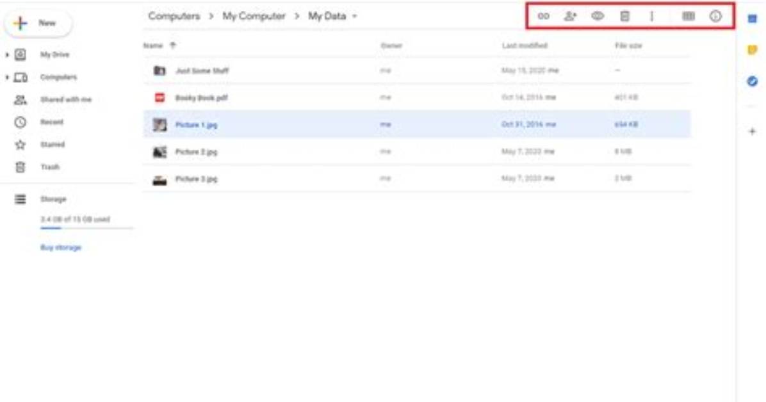This screenshot has width=766, height=402.
Task: Select the Picture 2.jpg file
Action: [417, 152]
